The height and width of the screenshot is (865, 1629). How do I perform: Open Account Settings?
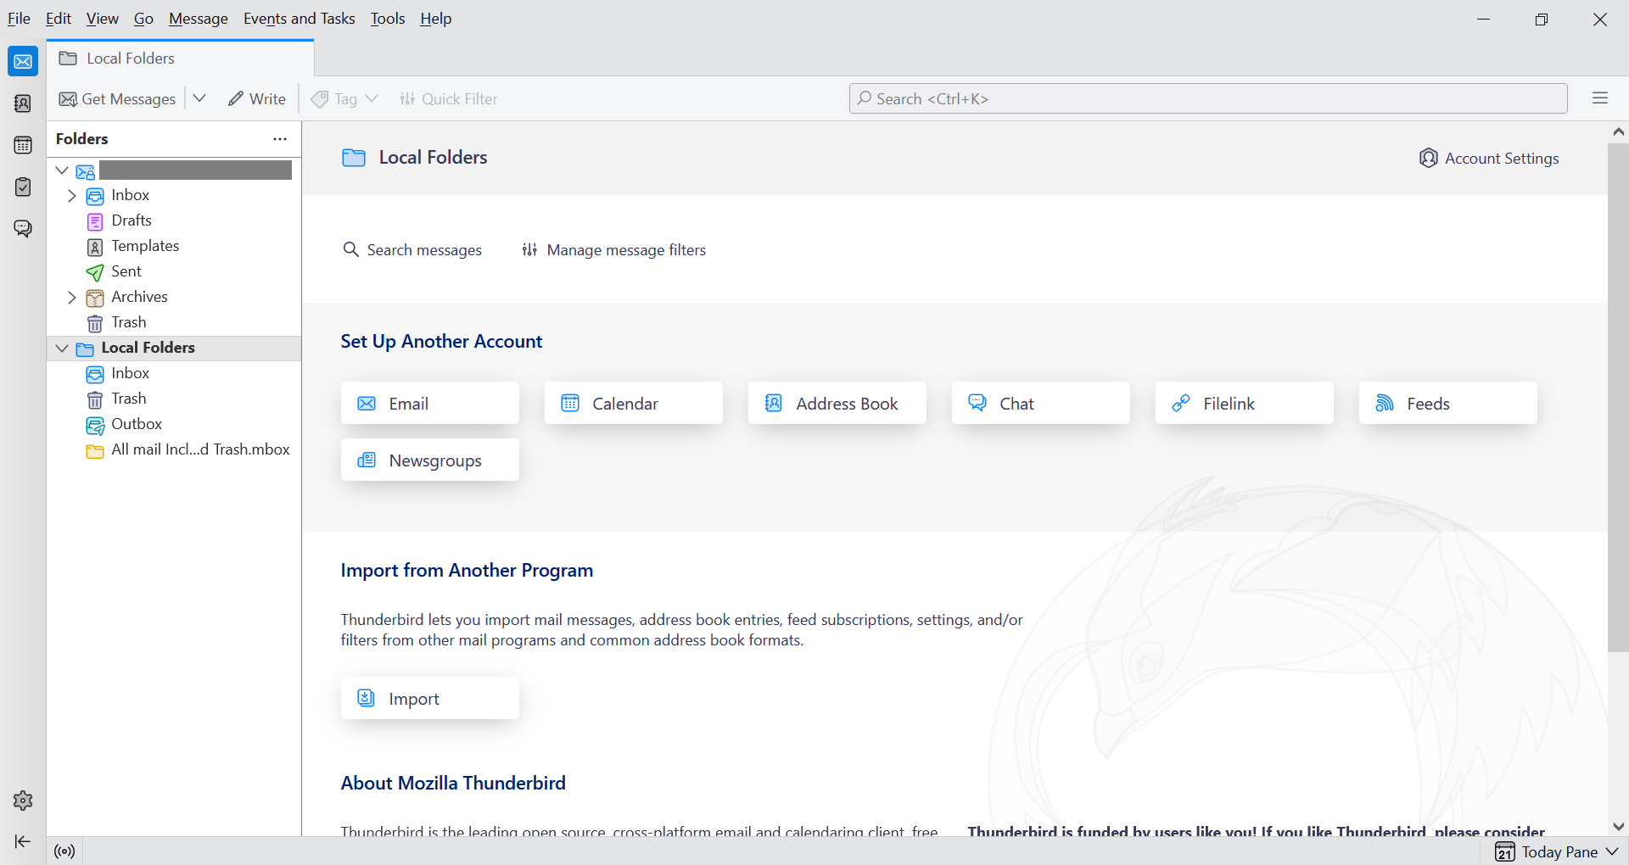tap(1489, 159)
